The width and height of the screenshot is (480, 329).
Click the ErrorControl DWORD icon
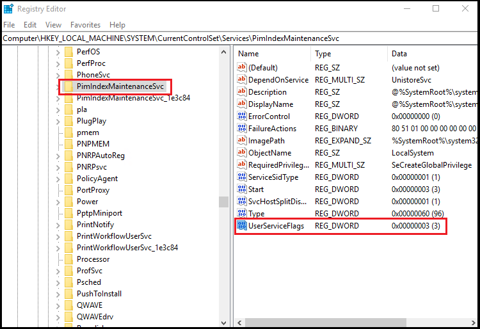pos(241,116)
